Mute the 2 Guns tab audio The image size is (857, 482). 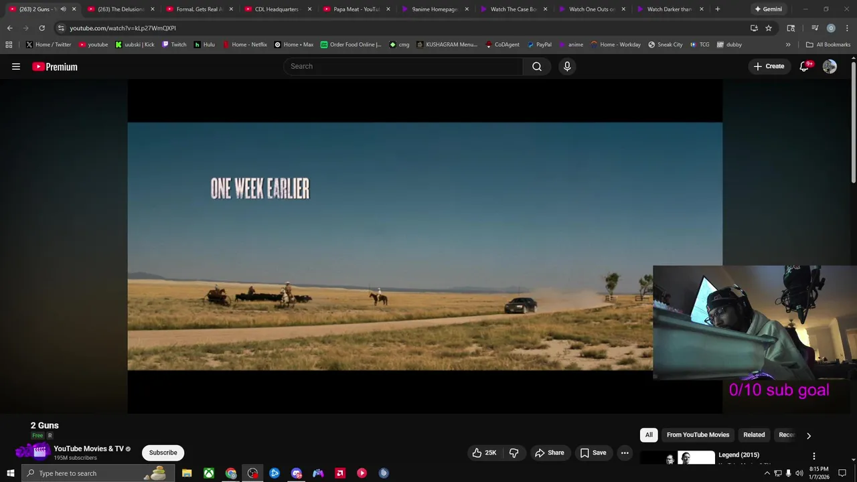[63, 9]
